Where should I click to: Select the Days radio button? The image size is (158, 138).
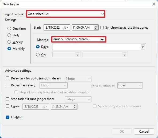coord(38,47)
